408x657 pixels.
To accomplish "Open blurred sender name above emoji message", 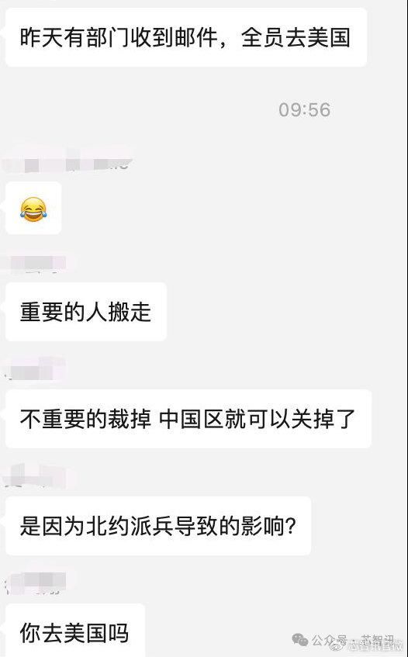I will [67, 164].
